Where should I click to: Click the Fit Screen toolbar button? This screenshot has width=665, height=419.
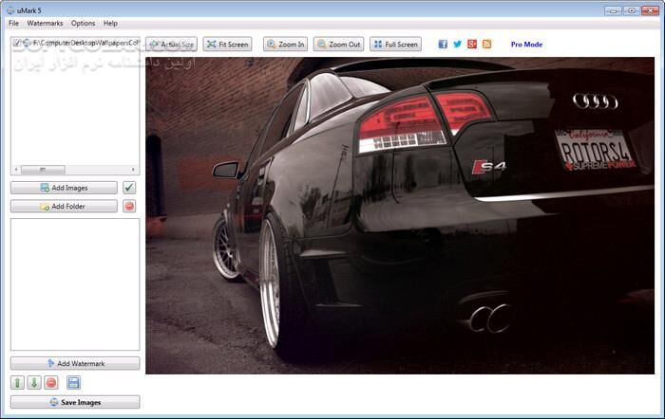(x=227, y=45)
